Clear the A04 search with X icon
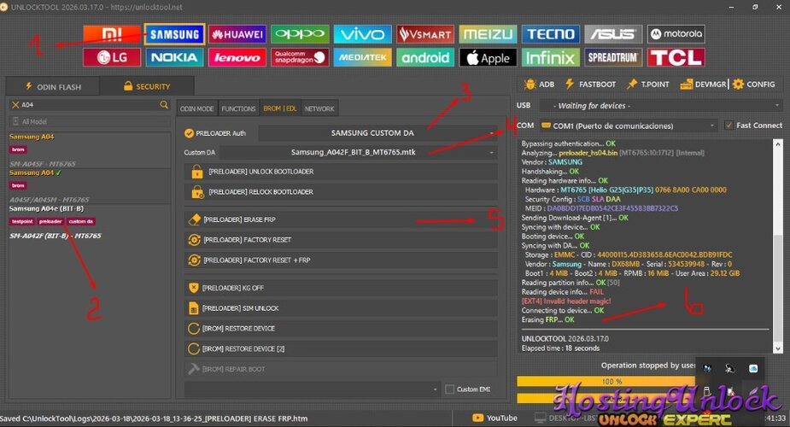Screen dimensions: 790x427 pos(15,105)
